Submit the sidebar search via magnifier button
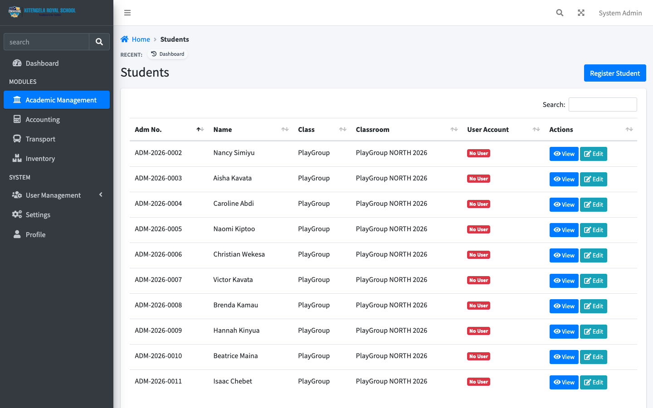This screenshot has width=653, height=408. (x=99, y=42)
